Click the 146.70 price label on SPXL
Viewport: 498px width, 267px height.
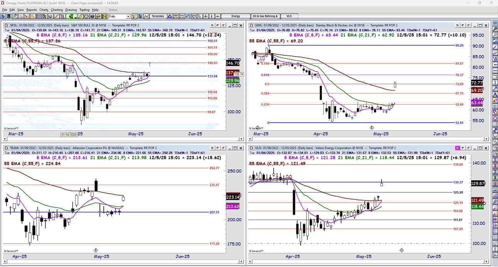click(233, 63)
